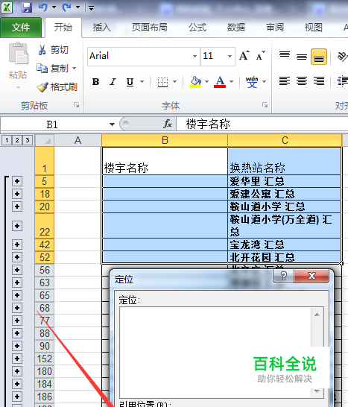348x407 pixels.
Task: Show outline level 2
Action: pyautogui.click(x=17, y=140)
